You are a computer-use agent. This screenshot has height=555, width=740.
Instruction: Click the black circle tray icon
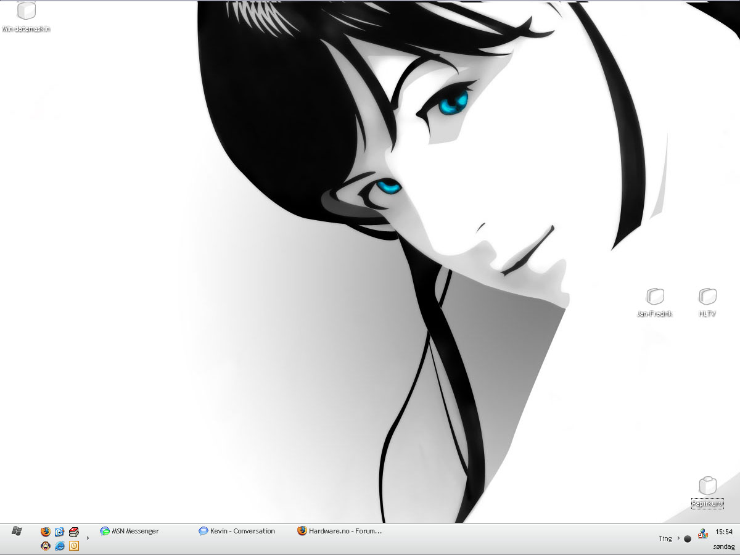[x=688, y=539]
